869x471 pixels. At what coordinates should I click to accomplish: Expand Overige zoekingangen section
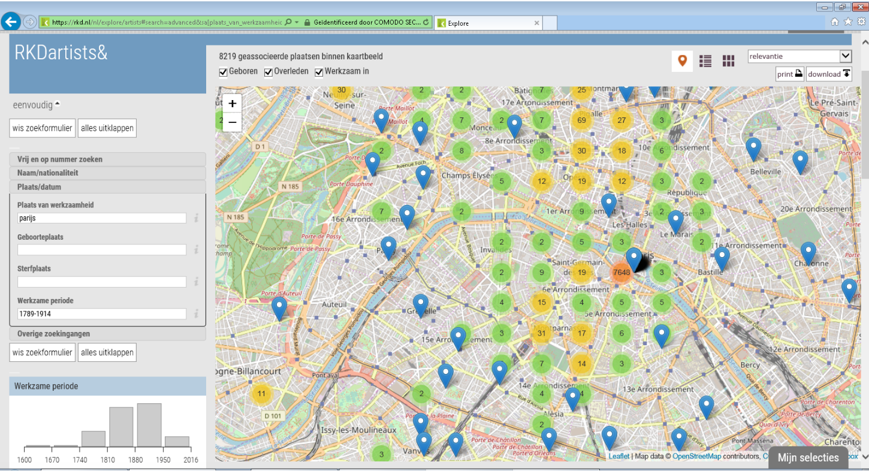point(108,334)
